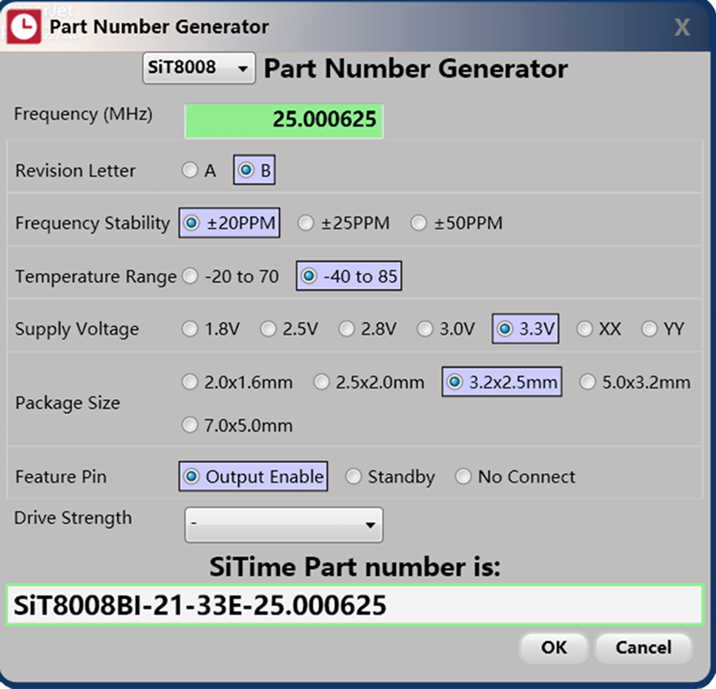Select 5.0x3.2mm package size
Image resolution: width=716 pixels, height=689 pixels.
point(635,382)
